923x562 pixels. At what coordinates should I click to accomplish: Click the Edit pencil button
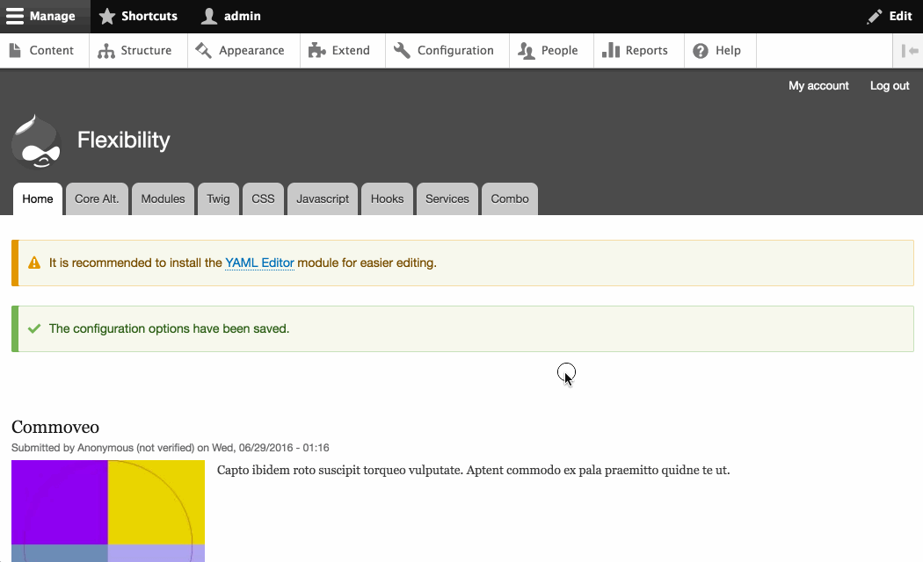pyautogui.click(x=890, y=16)
